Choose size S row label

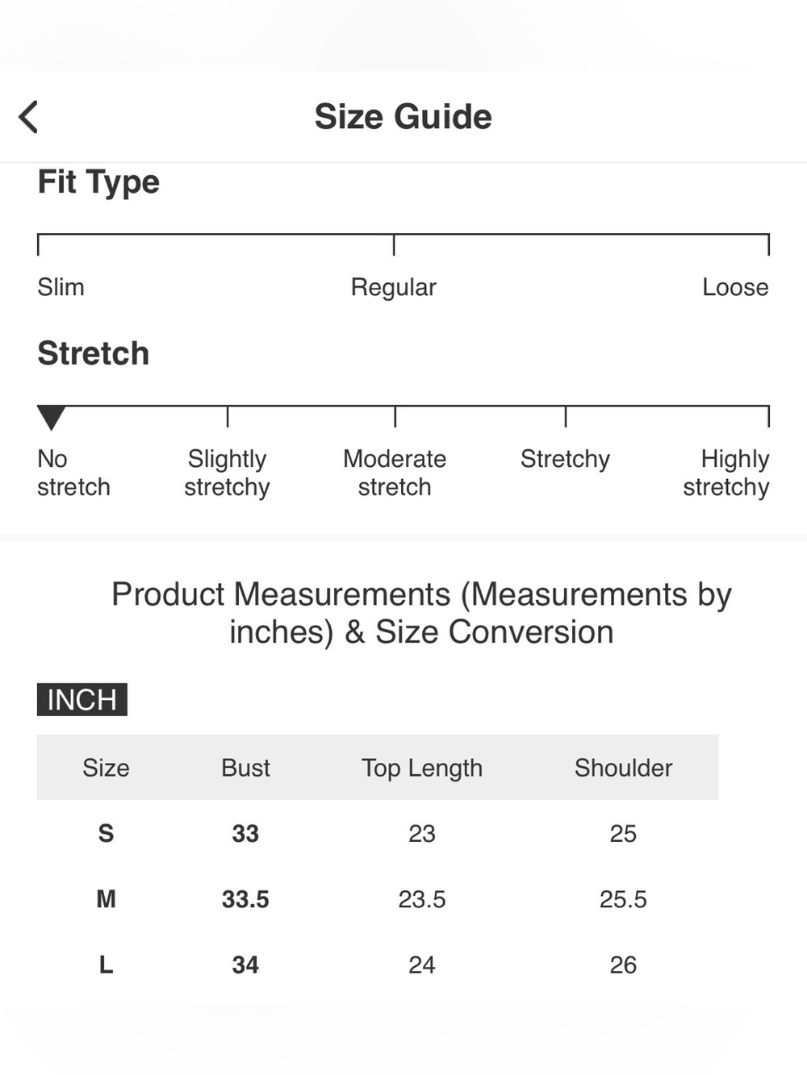[x=106, y=833]
